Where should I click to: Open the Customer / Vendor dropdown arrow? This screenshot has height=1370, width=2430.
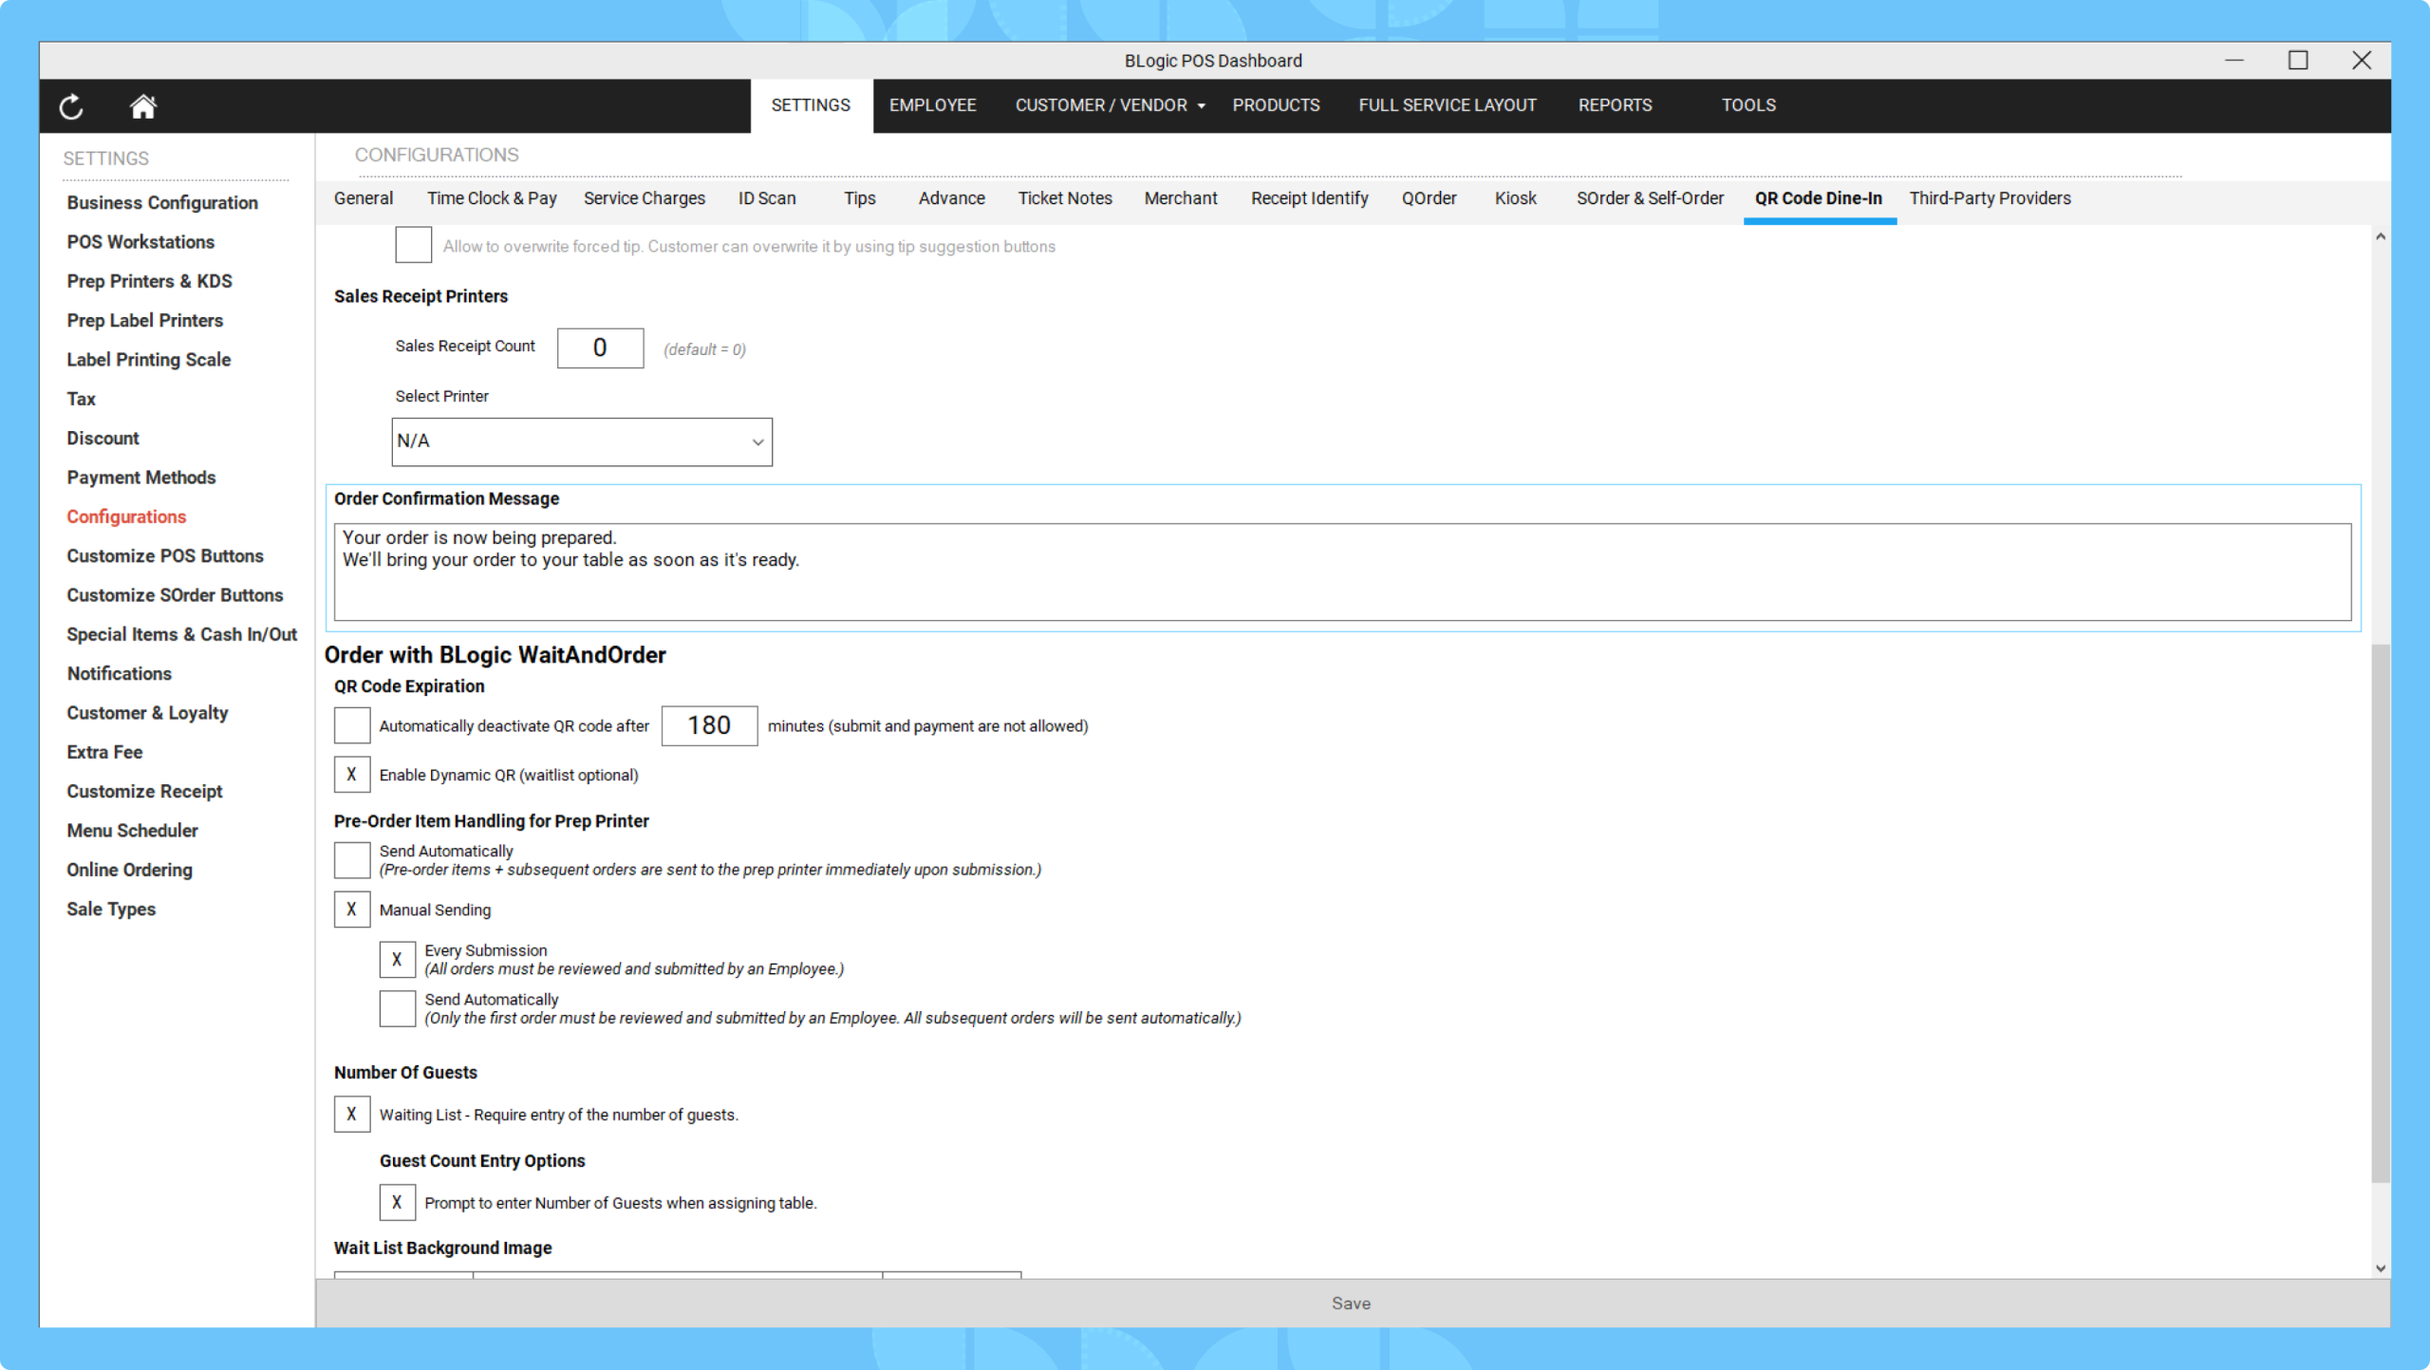click(1202, 106)
